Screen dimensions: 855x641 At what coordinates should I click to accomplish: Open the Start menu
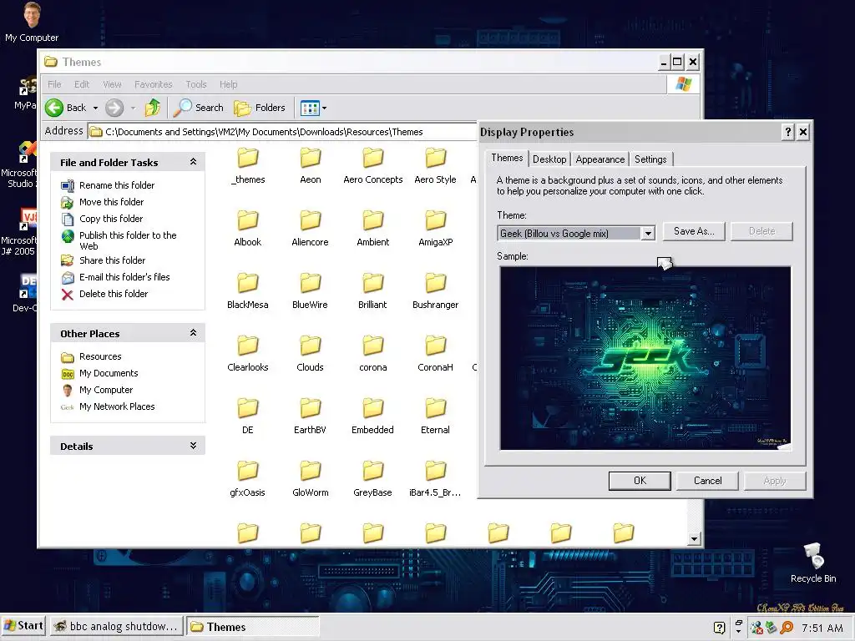pyautogui.click(x=23, y=626)
